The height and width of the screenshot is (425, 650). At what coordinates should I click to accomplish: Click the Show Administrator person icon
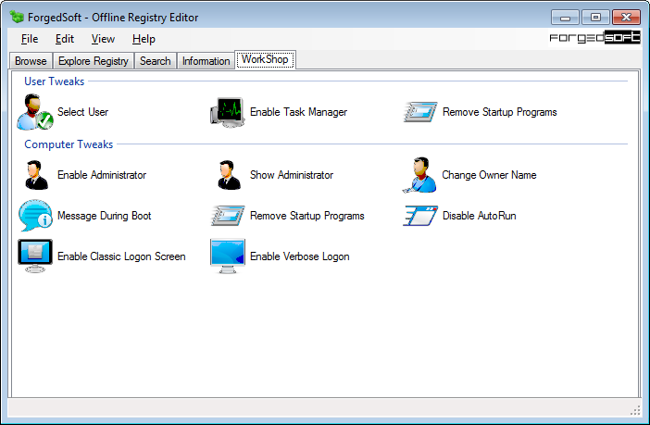point(229,175)
